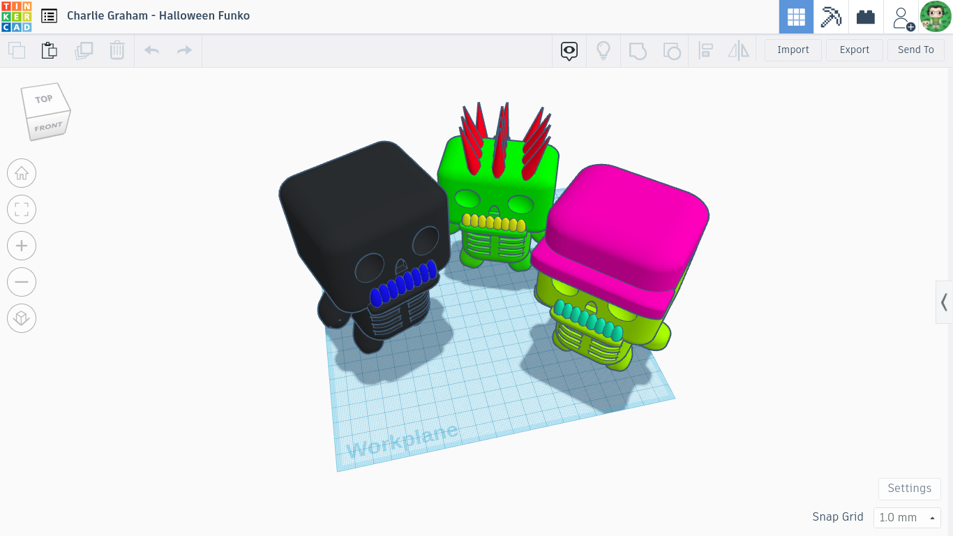Click the Import button
This screenshot has height=536, width=953.
793,50
